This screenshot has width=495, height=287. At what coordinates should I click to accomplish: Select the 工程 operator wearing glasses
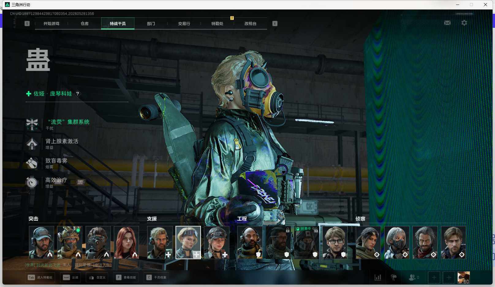[x=335, y=242]
